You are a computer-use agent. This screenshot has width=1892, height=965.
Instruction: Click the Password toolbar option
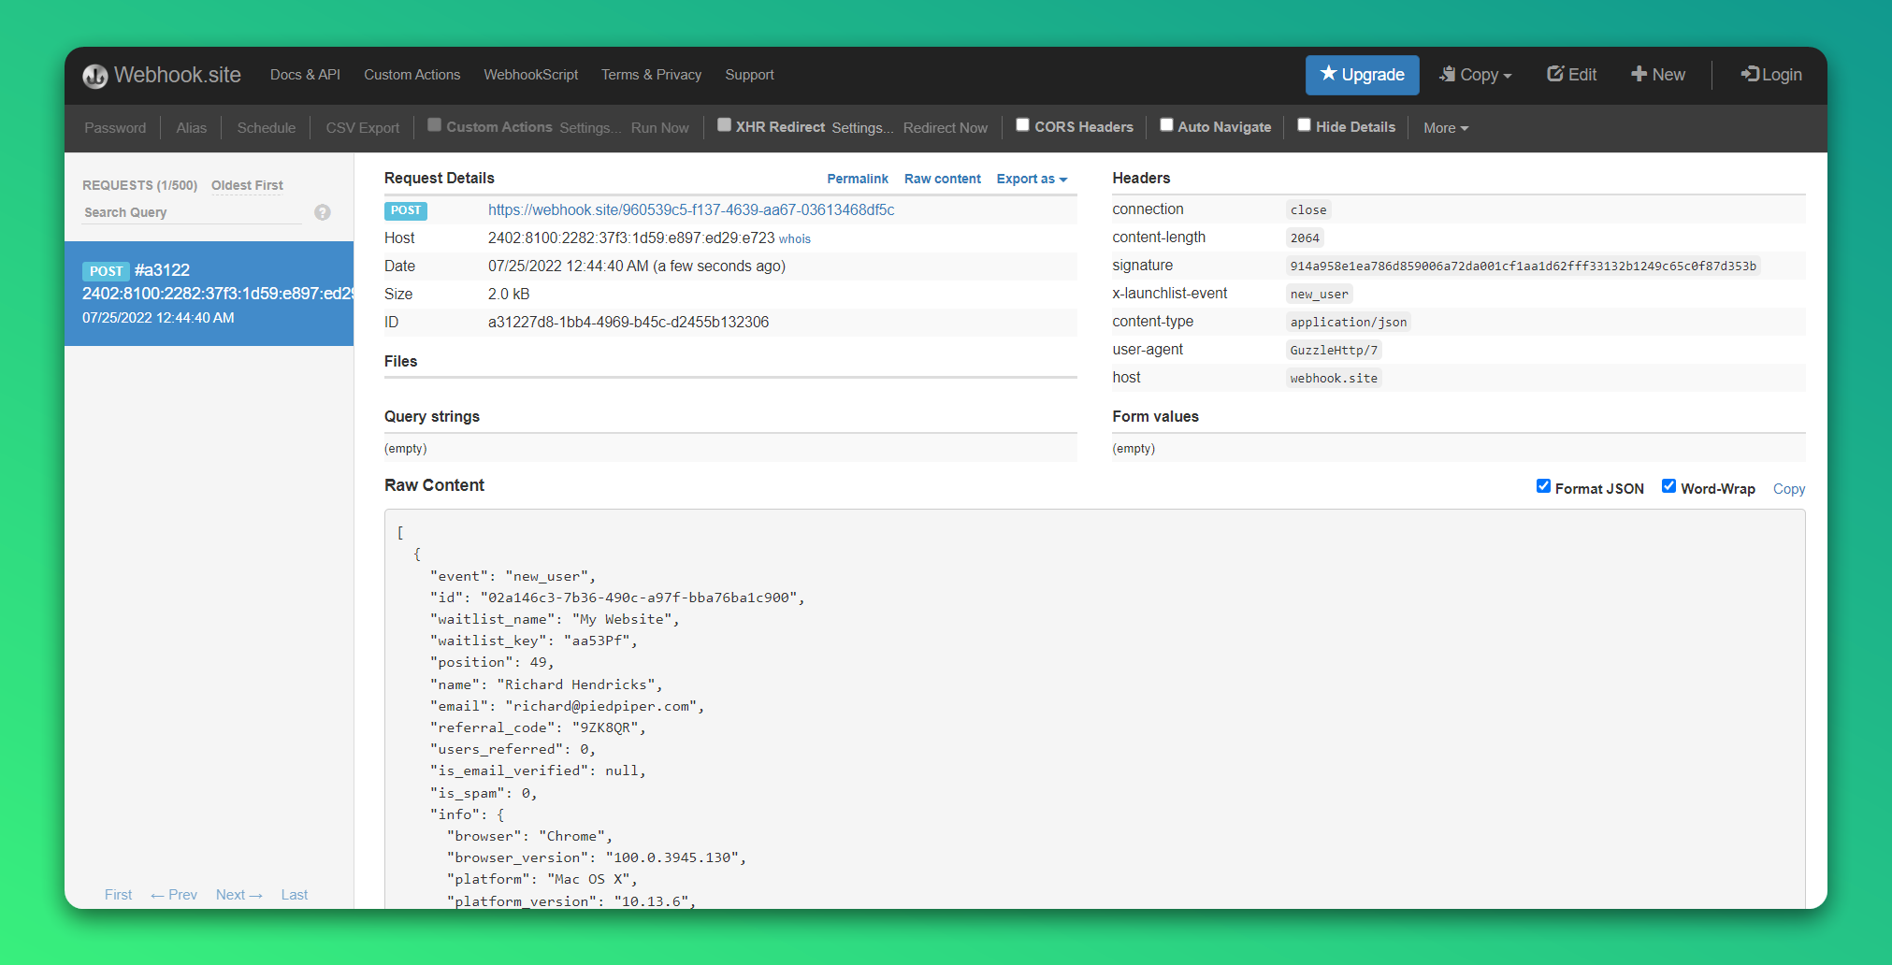pyautogui.click(x=115, y=128)
